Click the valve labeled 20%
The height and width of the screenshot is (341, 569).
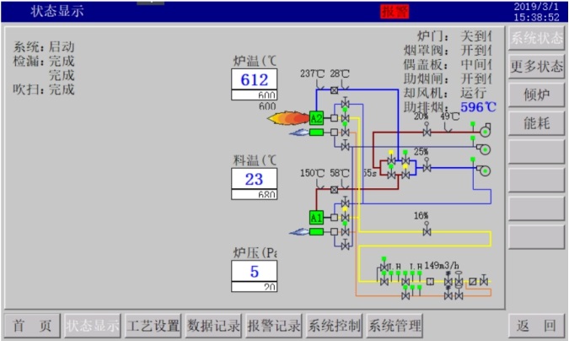tap(427, 131)
